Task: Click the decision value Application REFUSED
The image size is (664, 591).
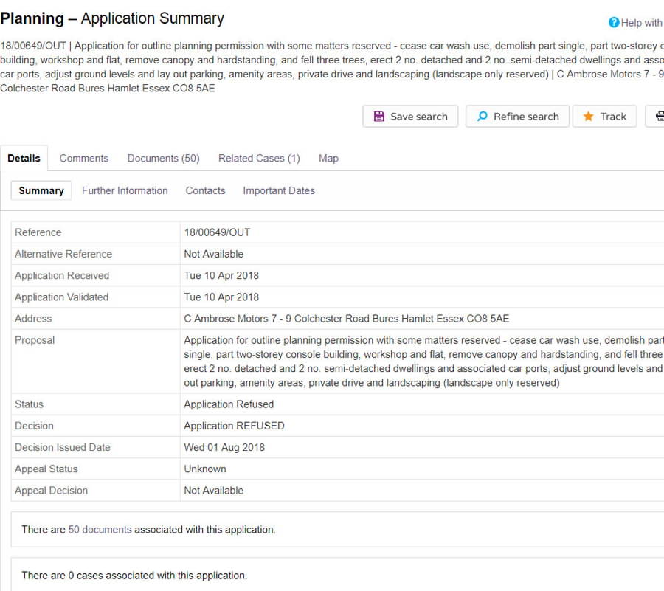Action: pos(234,426)
